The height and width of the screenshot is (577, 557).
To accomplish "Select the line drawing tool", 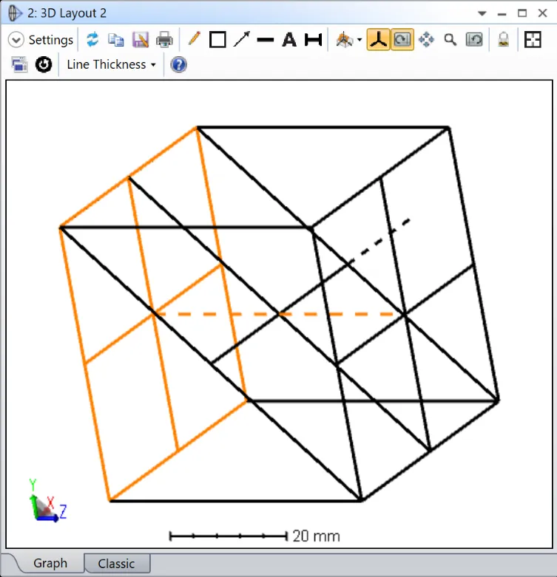I will (x=266, y=40).
